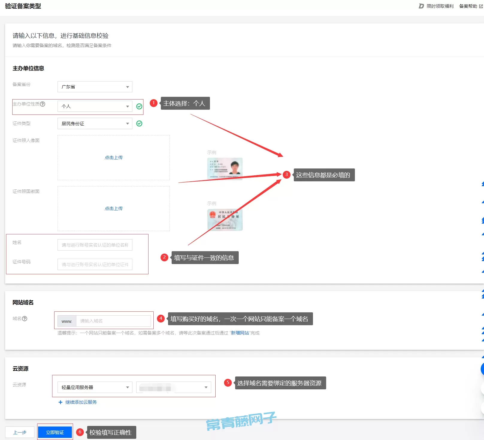Viewport: 484px width, 440px height.
Task: Open the 新增网站 link in the tip
Action: coord(240,333)
